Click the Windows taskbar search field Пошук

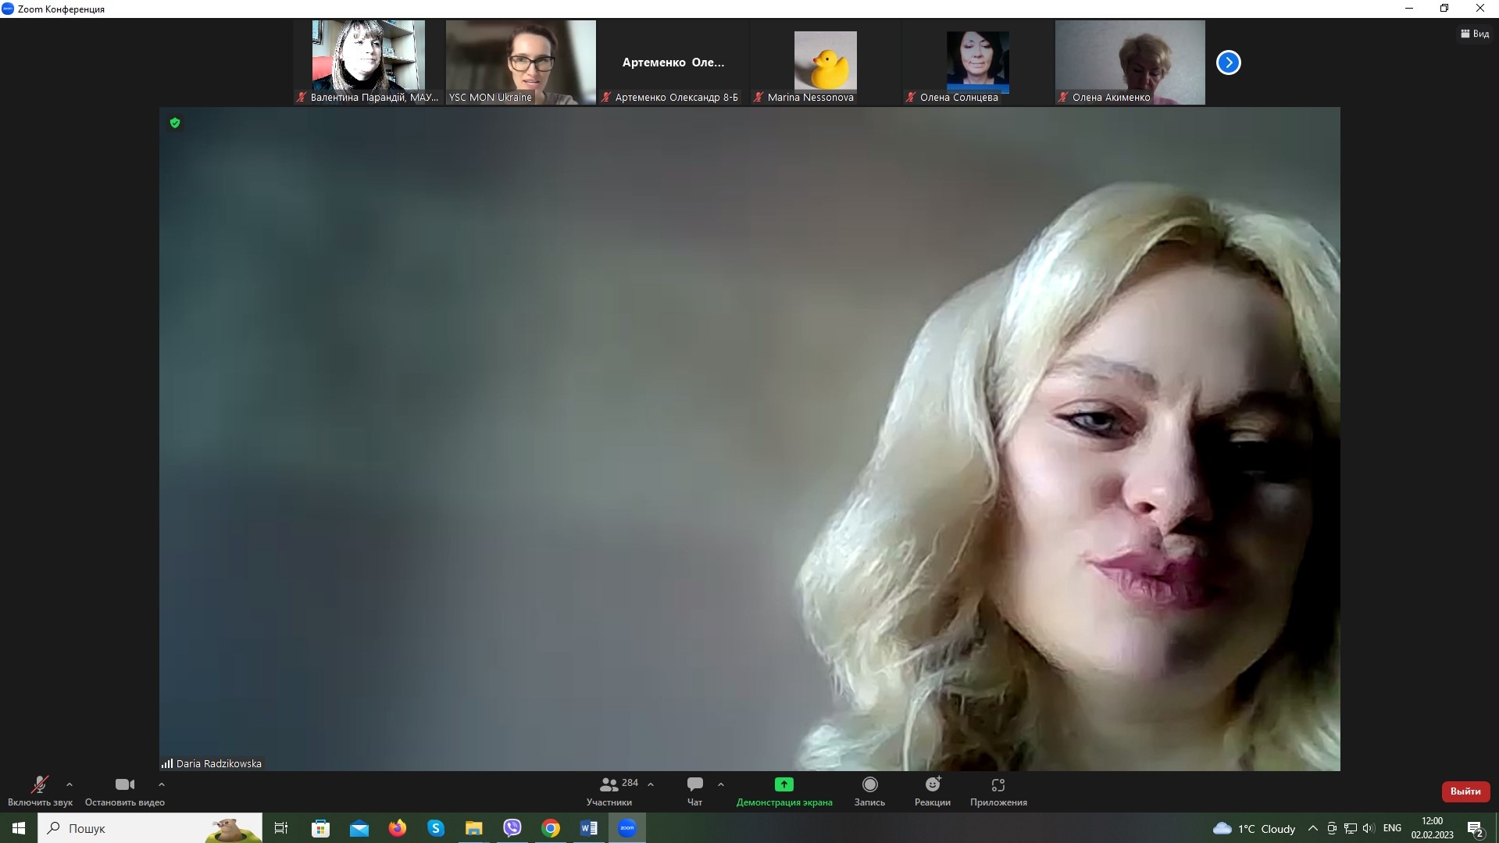(x=133, y=828)
